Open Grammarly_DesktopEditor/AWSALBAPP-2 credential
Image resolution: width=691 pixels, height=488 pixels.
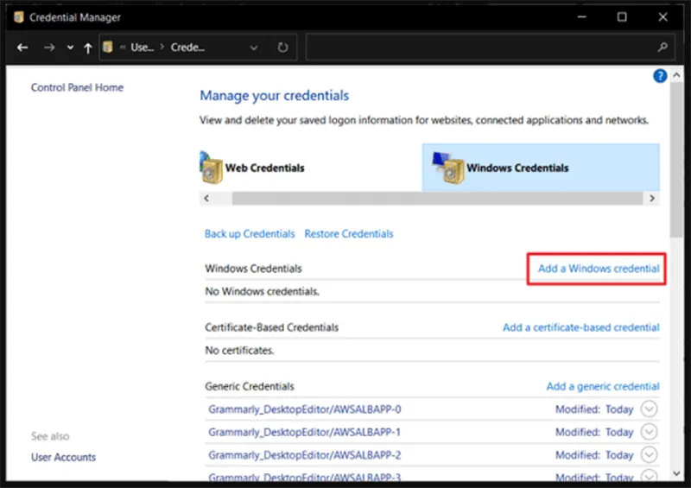pos(305,455)
